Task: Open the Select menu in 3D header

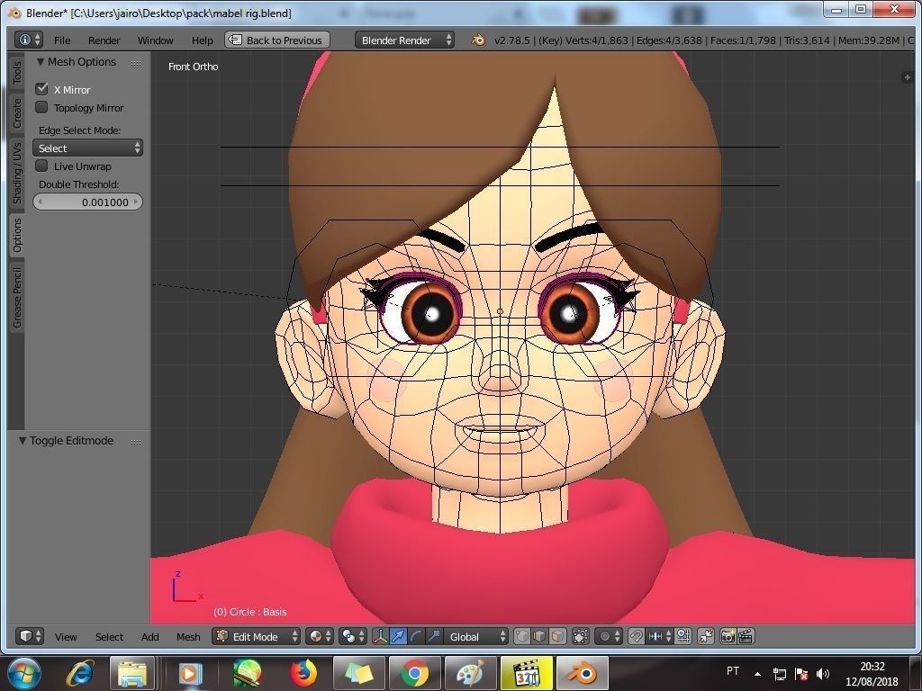Action: [x=109, y=637]
